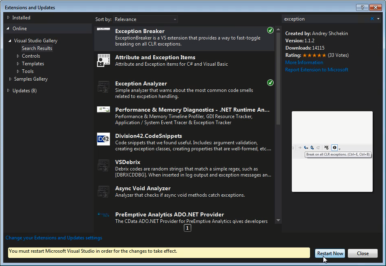Click the scroll down arrow of results list
The height and width of the screenshot is (266, 386).
pyautogui.click(x=278, y=220)
